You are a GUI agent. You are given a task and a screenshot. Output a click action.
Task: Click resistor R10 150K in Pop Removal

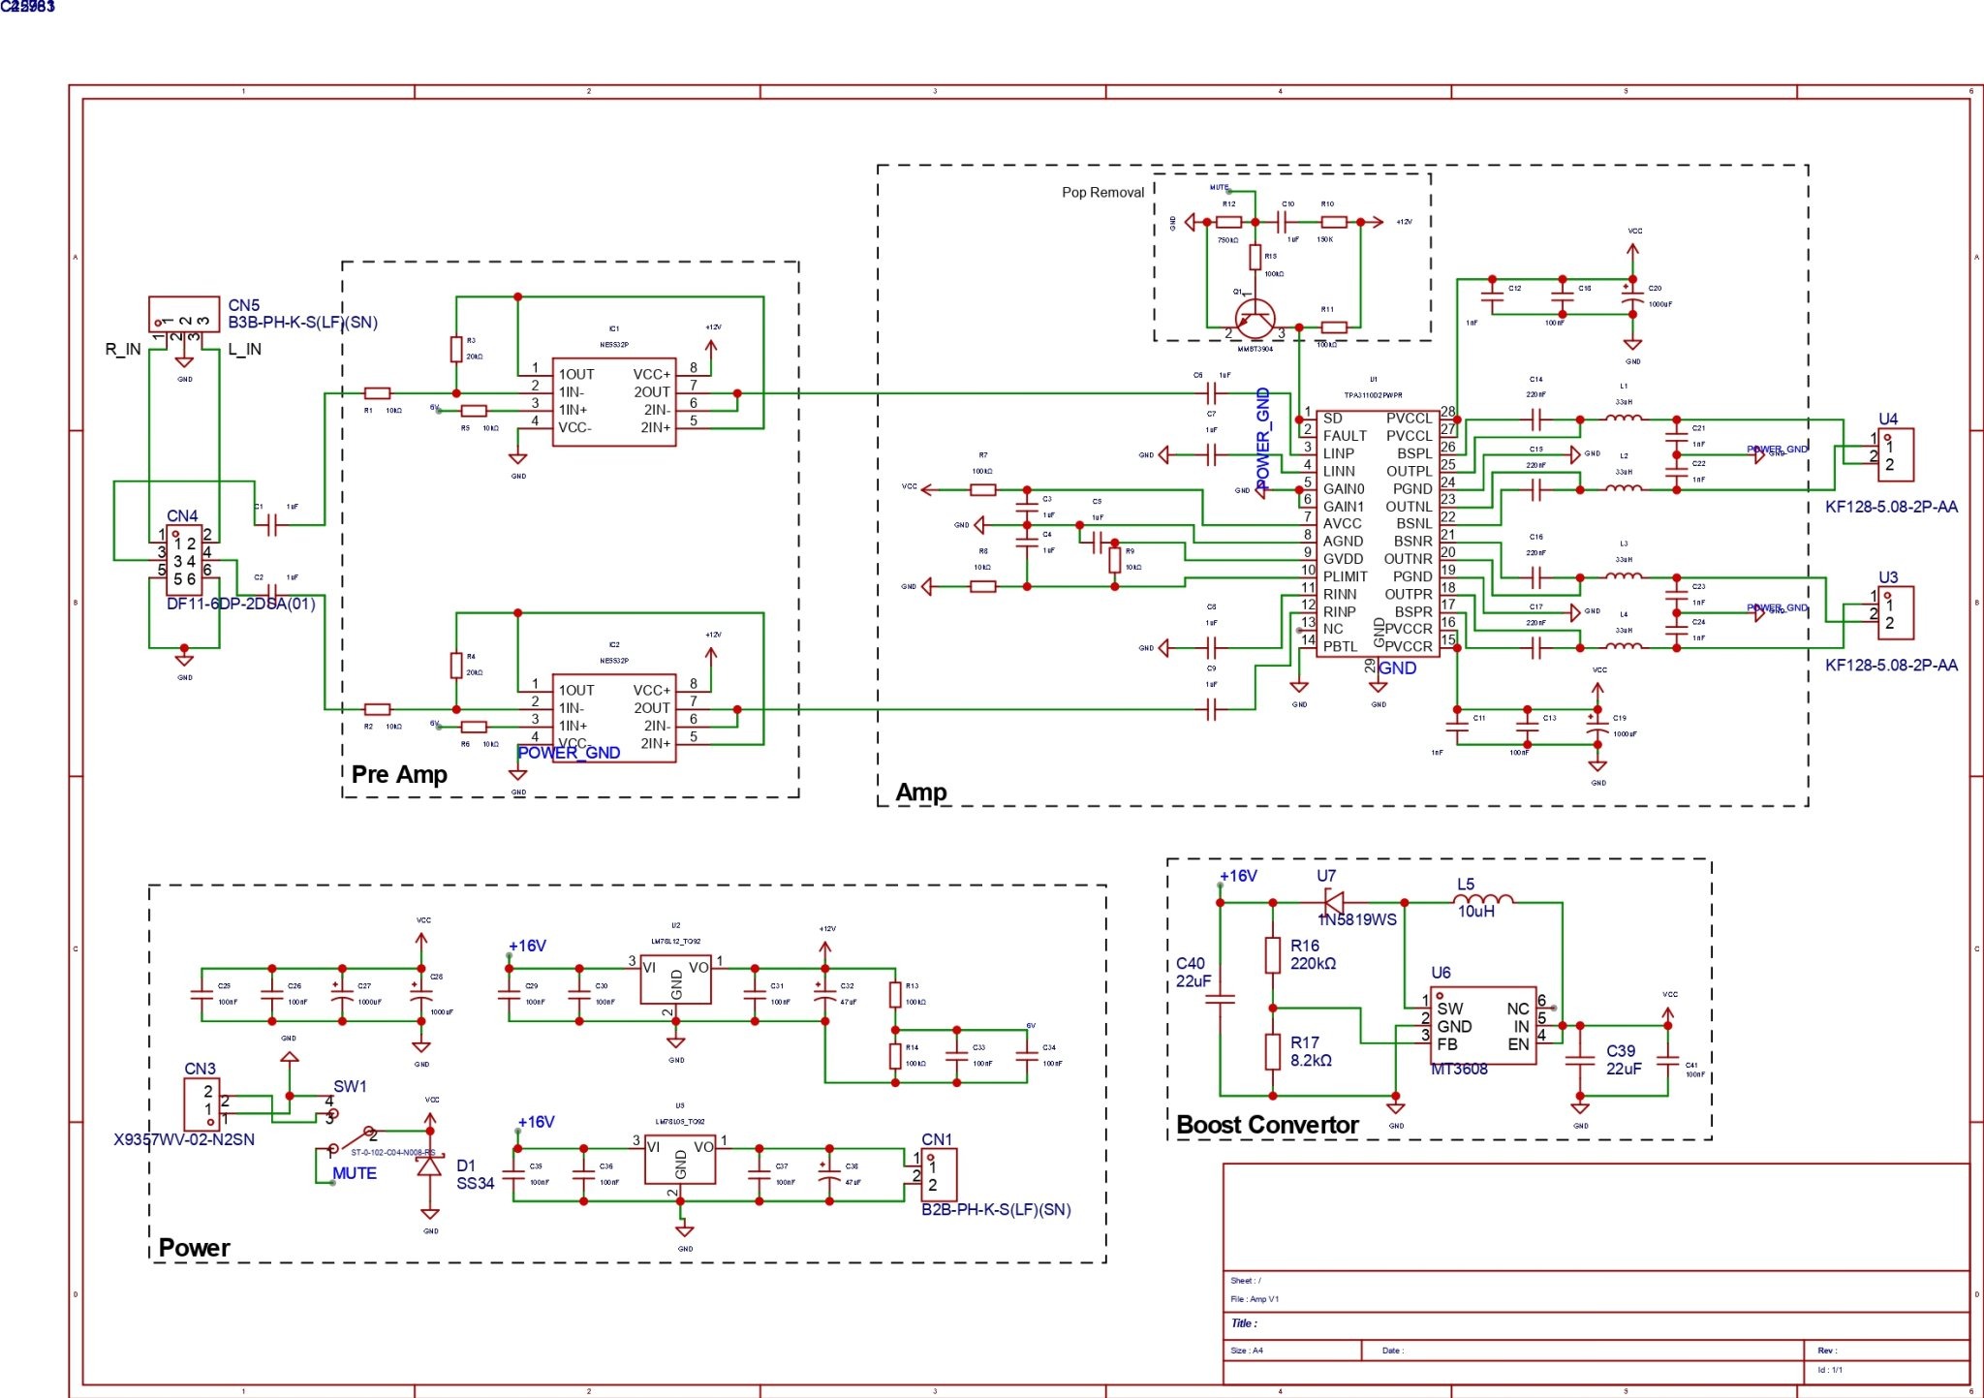point(1334,222)
